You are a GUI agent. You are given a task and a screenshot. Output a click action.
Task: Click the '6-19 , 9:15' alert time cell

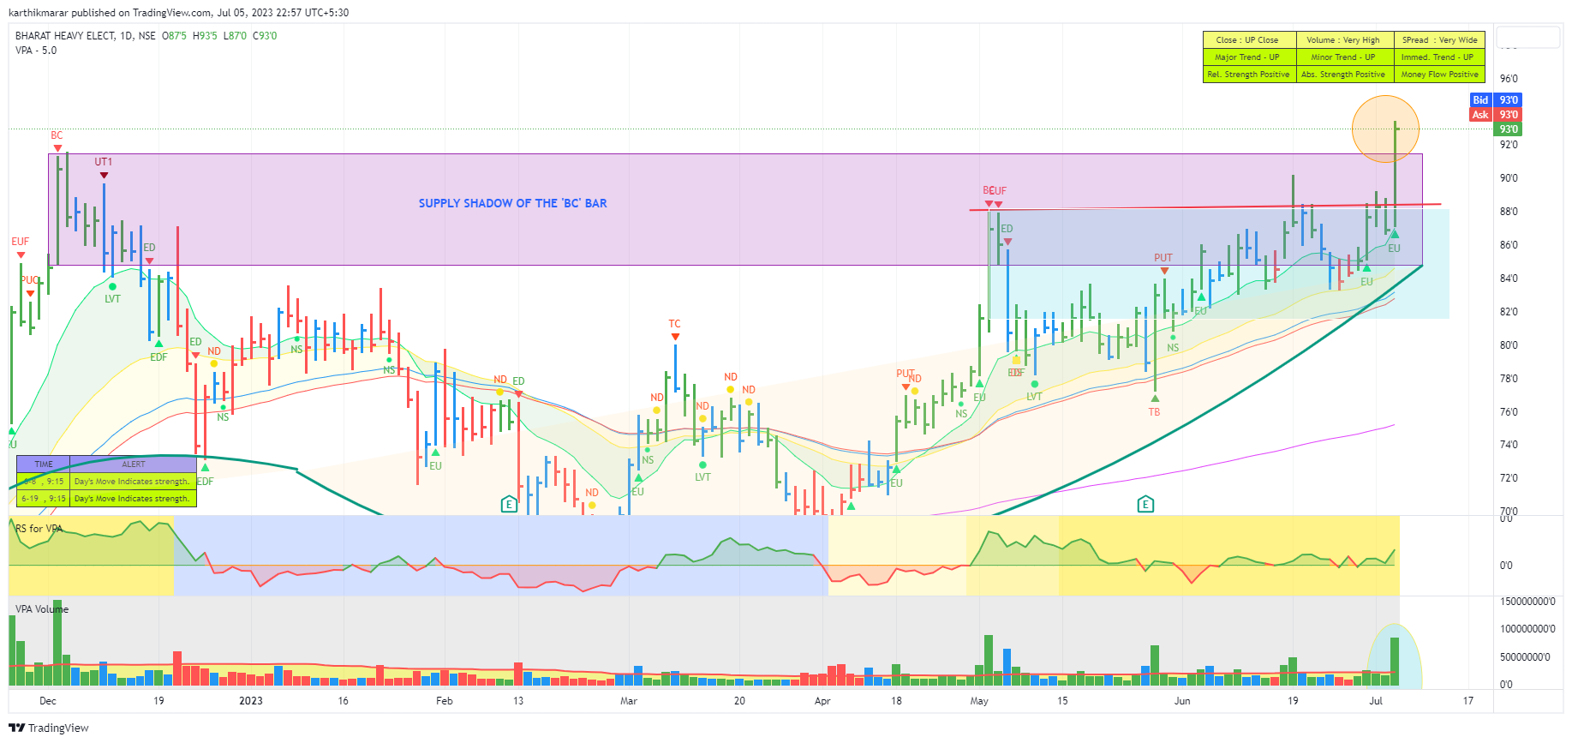coord(44,499)
